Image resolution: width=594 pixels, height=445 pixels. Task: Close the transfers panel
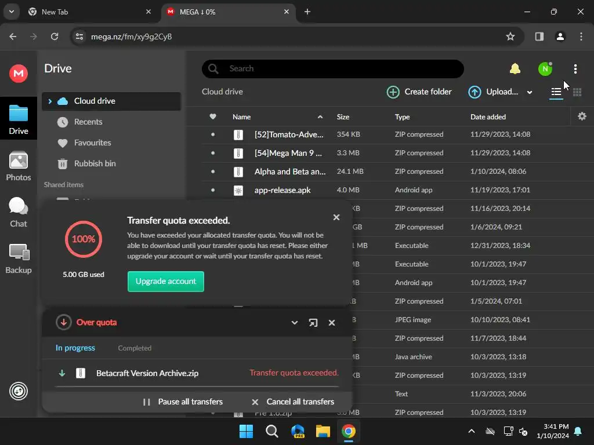332,323
